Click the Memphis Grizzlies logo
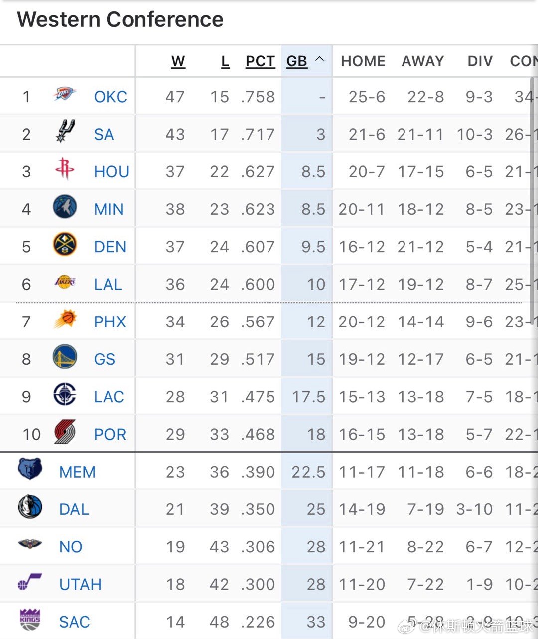This screenshot has width=538, height=639. click(30, 470)
